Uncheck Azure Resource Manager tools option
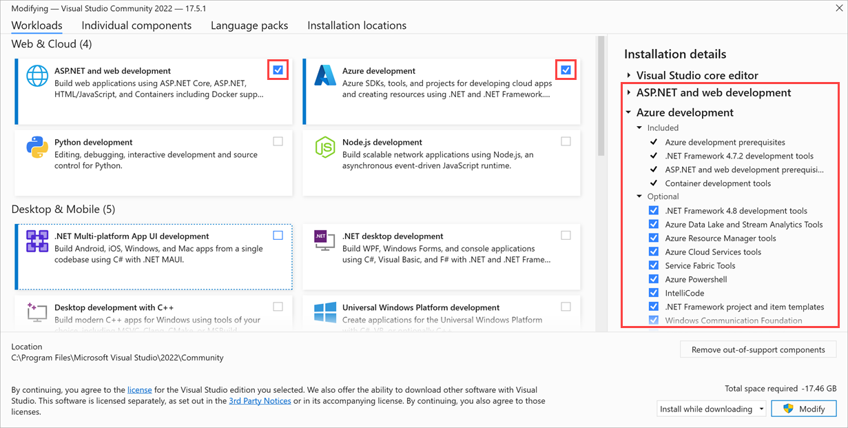The width and height of the screenshot is (848, 428). pos(654,238)
